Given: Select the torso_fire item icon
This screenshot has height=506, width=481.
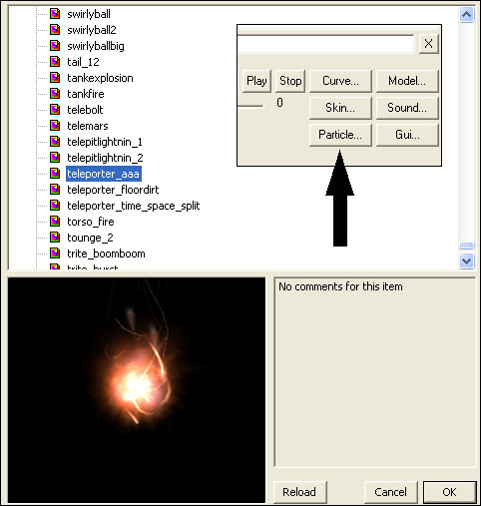Looking at the screenshot, I should pos(55,222).
